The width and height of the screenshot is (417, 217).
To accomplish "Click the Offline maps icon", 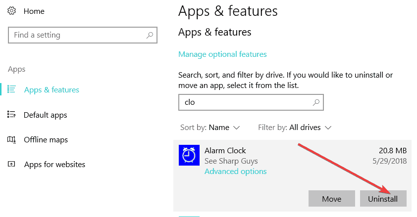I will (11, 139).
